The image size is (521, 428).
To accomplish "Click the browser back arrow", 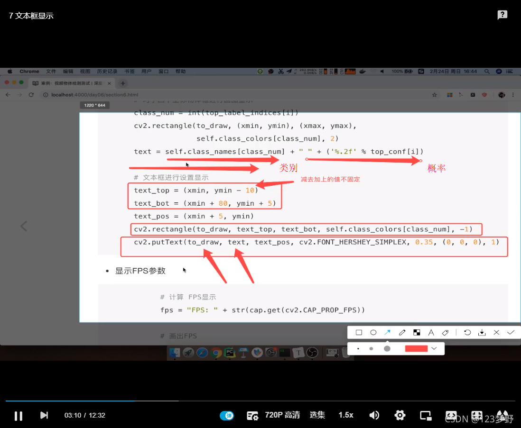I will point(8,95).
